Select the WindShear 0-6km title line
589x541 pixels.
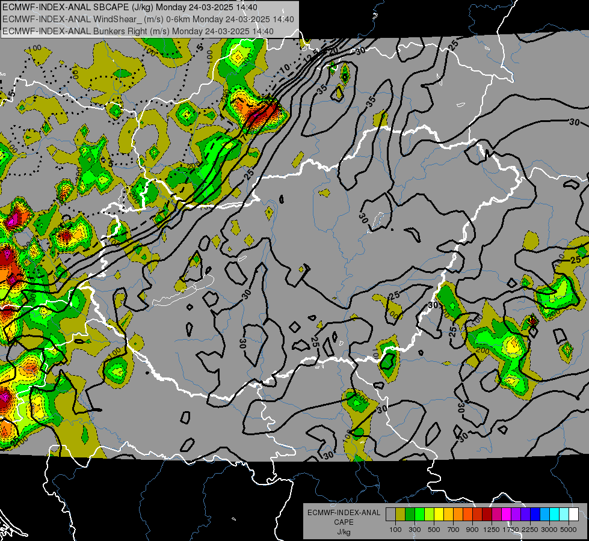point(148,19)
